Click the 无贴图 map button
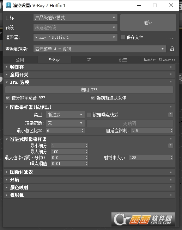Screen dimensions: 182x230 130,123
